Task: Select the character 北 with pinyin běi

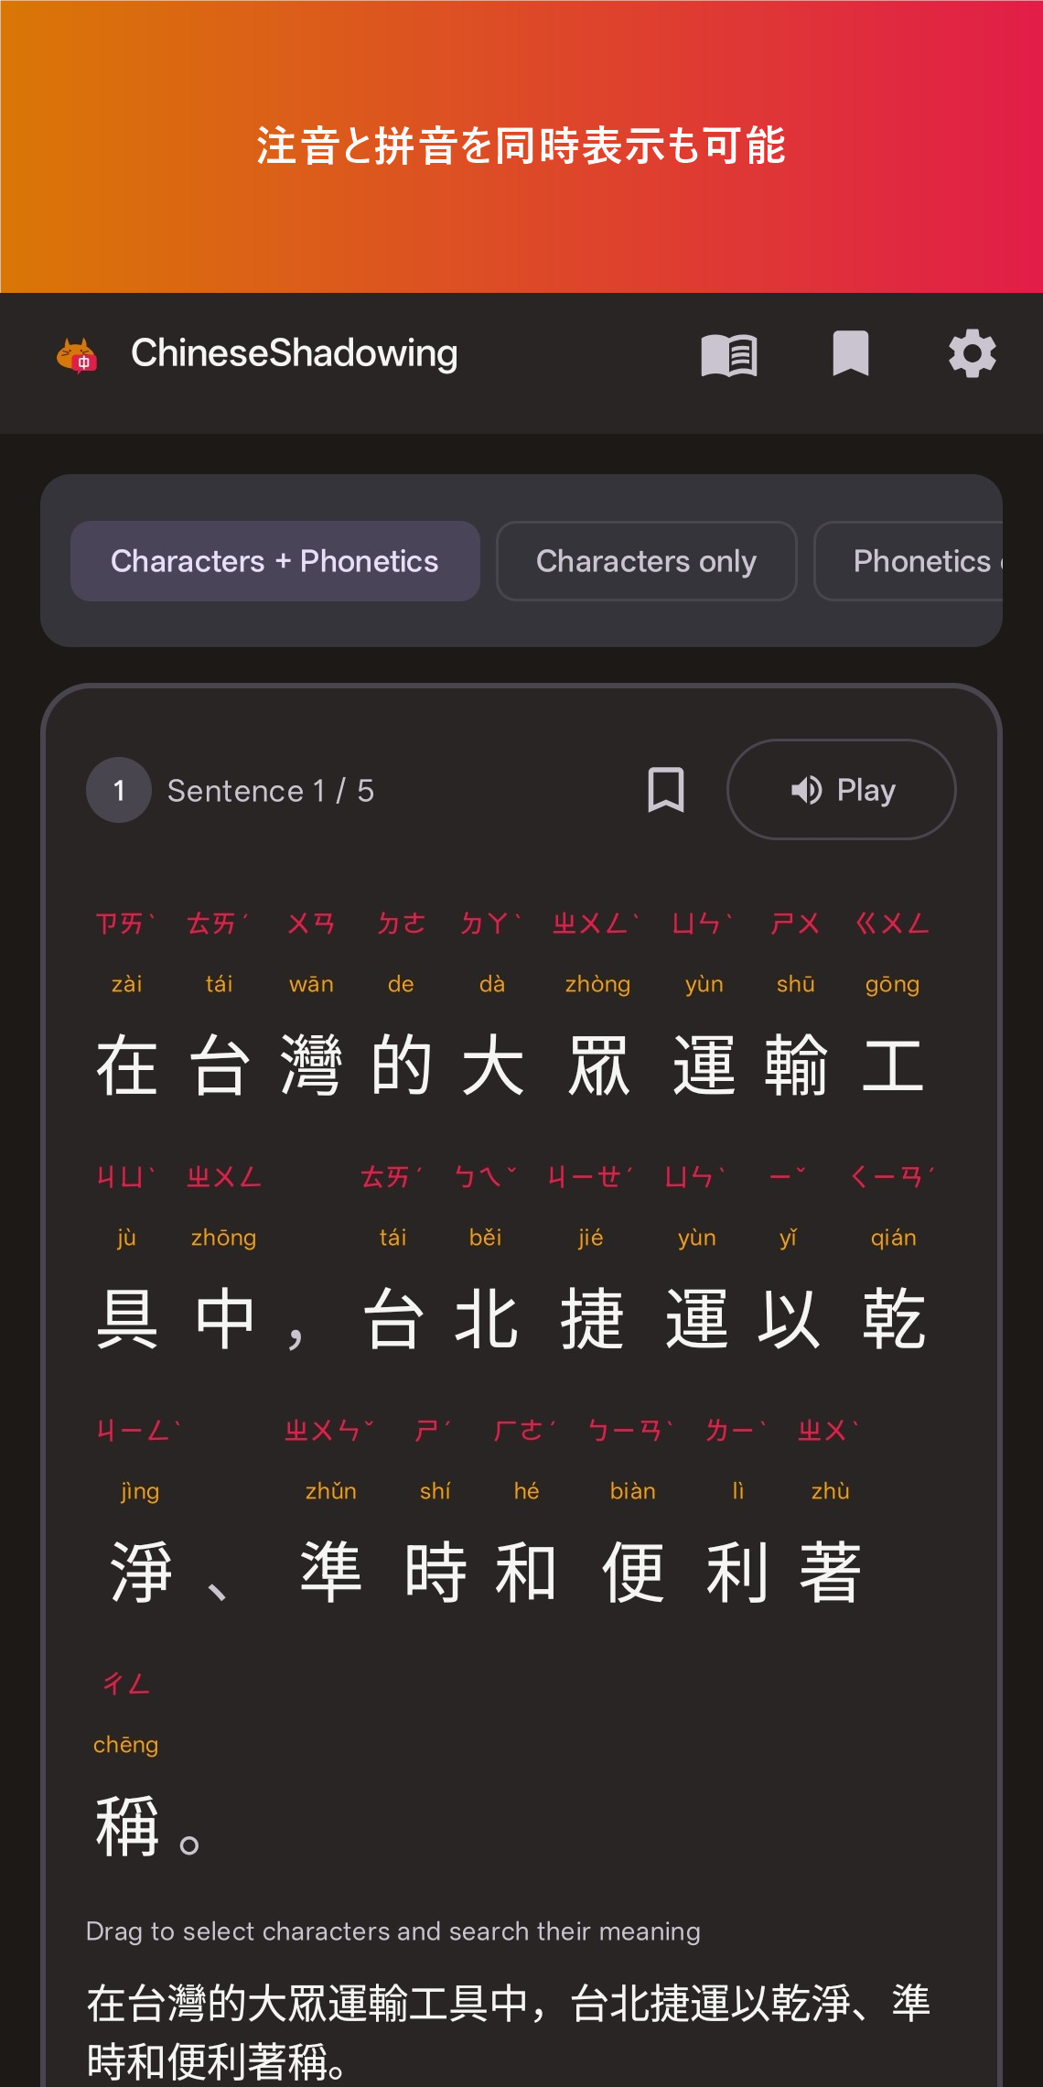Action: pyautogui.click(x=486, y=1319)
